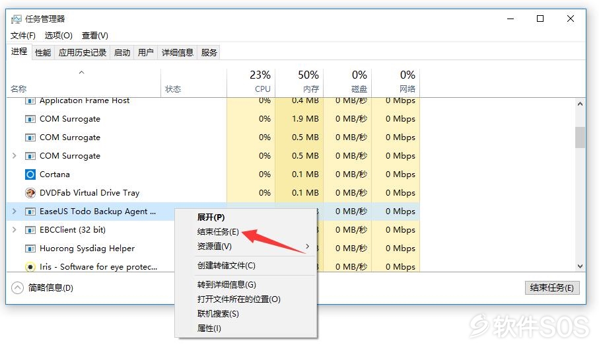Click the 结束任务(E) button at bottom right
This screenshot has width=599, height=345.
(552, 288)
